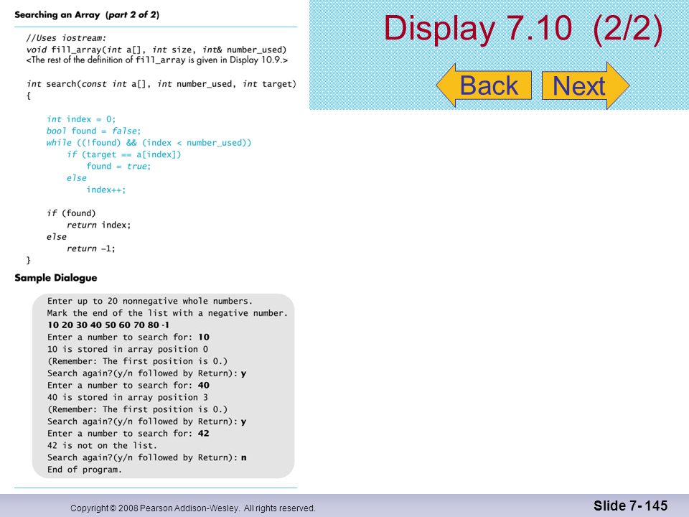689x517 pixels.
Task: Select 'Enter up to 20 nonnegative whole numbers.'
Action: coord(150,301)
